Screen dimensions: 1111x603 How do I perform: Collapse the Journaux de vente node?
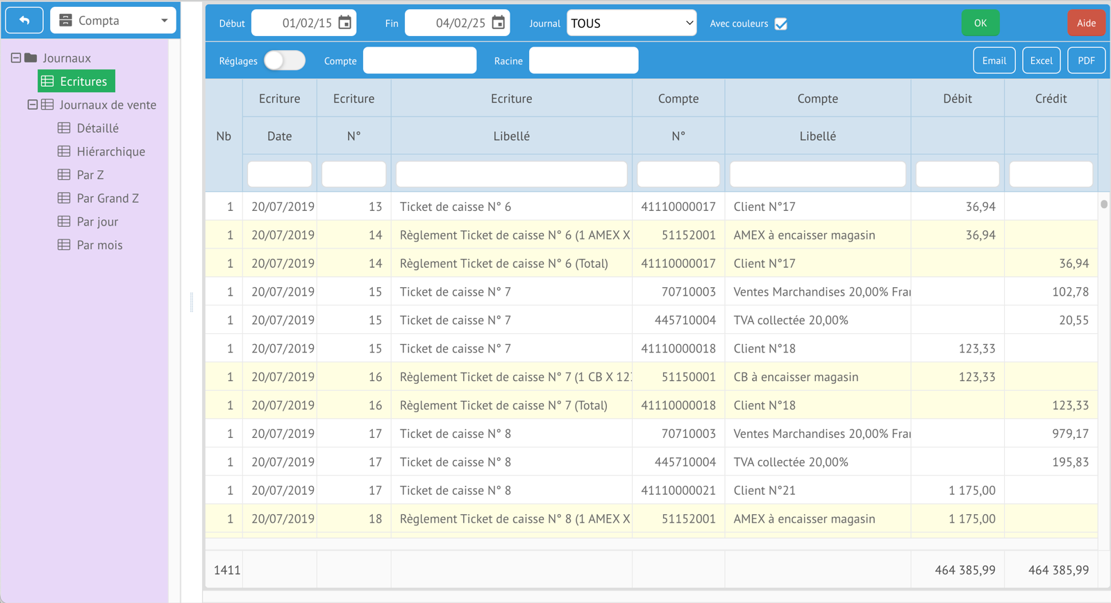pyautogui.click(x=32, y=105)
